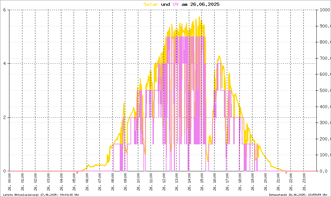Click the right axis value '200.0'

pos(326,139)
